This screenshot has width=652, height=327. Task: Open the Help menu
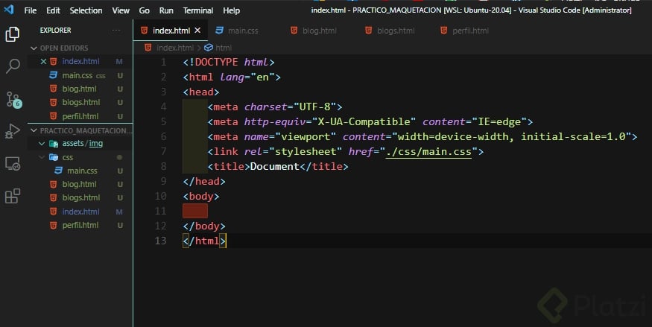tap(231, 10)
